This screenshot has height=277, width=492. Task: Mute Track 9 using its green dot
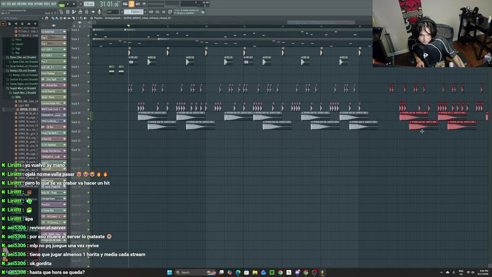(x=88, y=110)
